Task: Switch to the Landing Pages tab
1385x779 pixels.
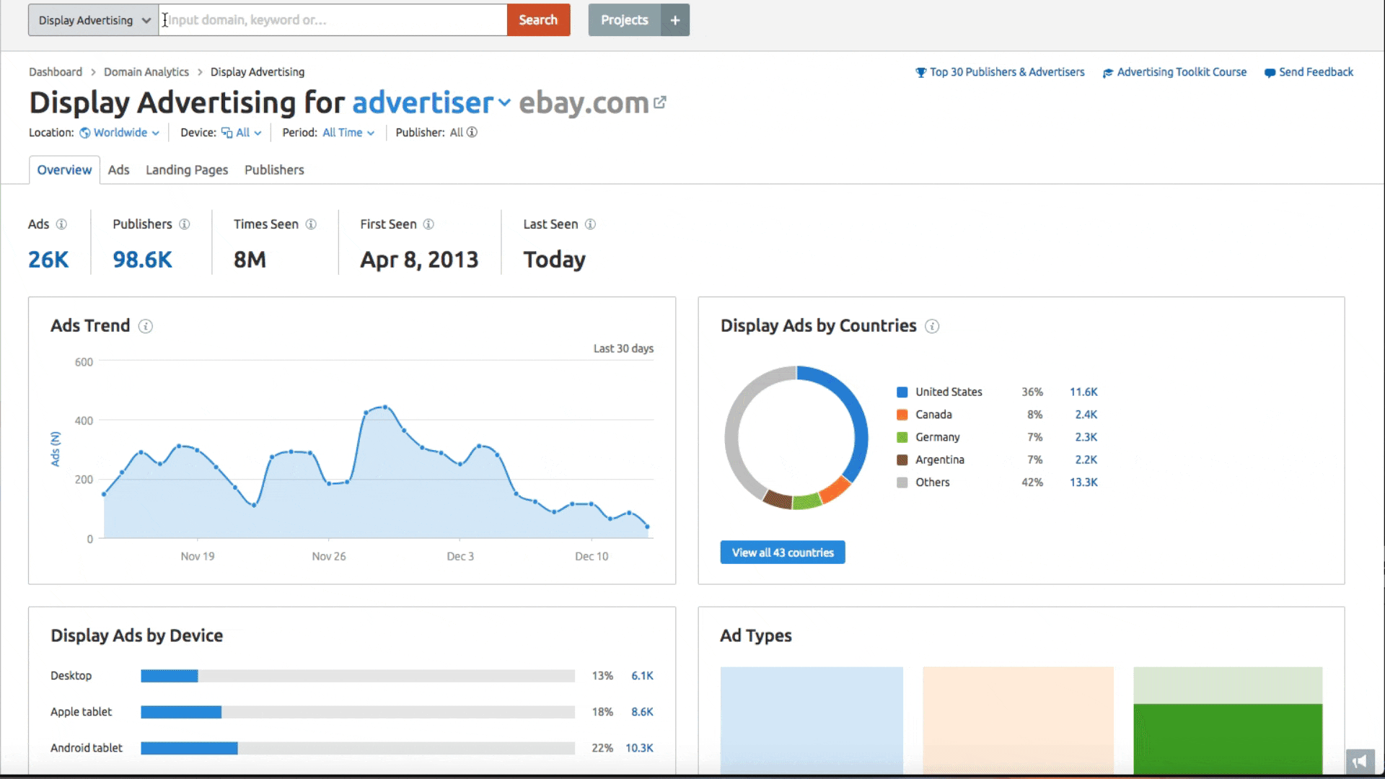Action: 187,170
